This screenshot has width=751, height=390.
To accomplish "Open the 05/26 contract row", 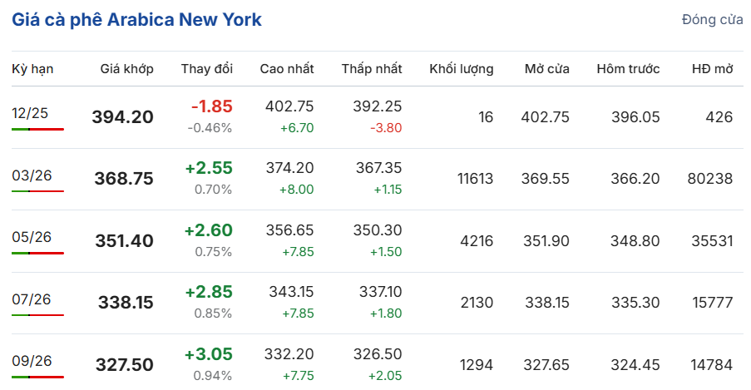I will click(32, 237).
